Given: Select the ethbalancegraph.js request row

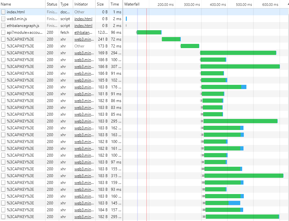Looking at the screenshot, I should coord(23,26).
